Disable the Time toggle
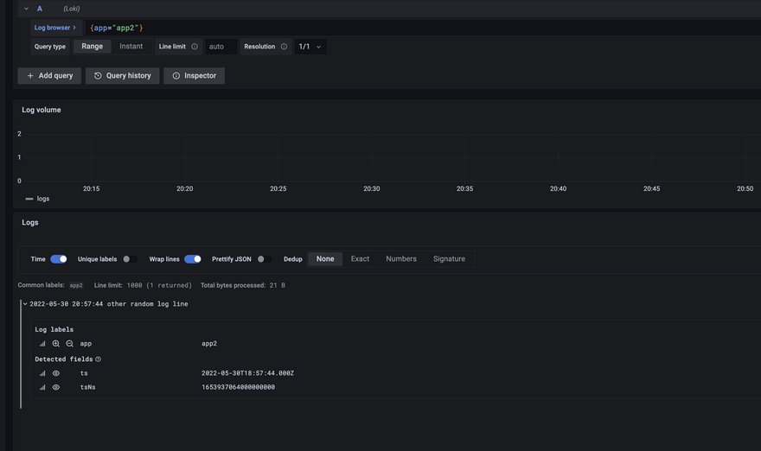 click(59, 259)
